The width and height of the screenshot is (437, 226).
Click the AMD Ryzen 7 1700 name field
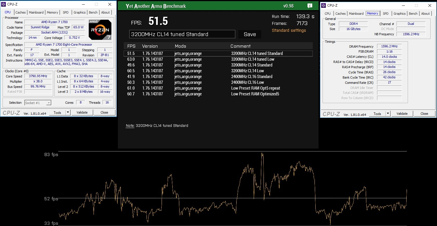pos(54,22)
